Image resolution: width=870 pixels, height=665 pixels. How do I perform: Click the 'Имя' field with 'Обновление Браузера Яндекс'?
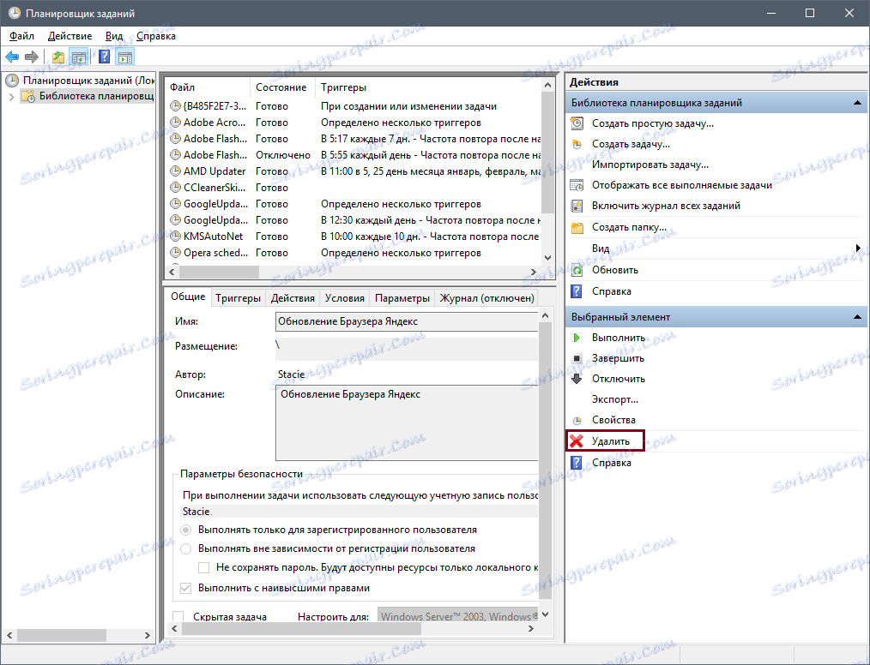pos(407,321)
